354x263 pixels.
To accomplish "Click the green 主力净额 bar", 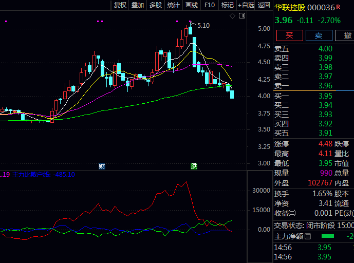I will click(328, 236).
